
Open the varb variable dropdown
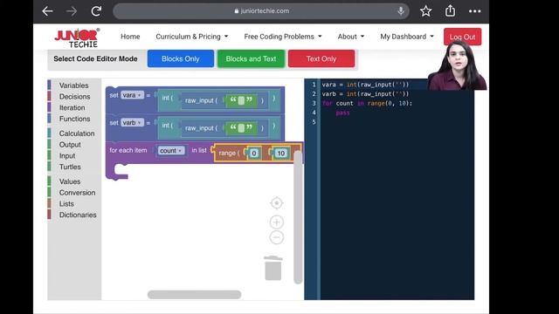pyautogui.click(x=132, y=122)
